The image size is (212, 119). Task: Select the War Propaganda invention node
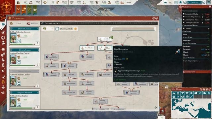(69, 84)
